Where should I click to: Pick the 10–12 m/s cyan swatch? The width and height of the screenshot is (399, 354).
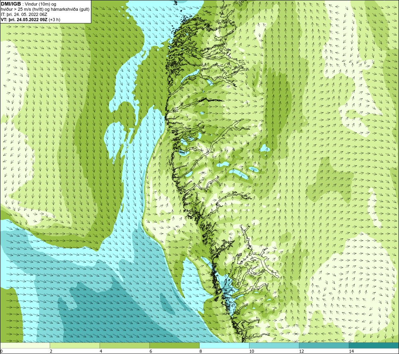point(275,345)
